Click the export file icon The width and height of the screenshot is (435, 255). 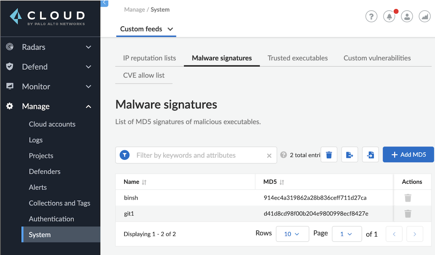349,155
